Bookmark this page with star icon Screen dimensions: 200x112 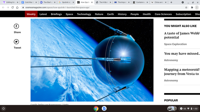click(186, 7)
